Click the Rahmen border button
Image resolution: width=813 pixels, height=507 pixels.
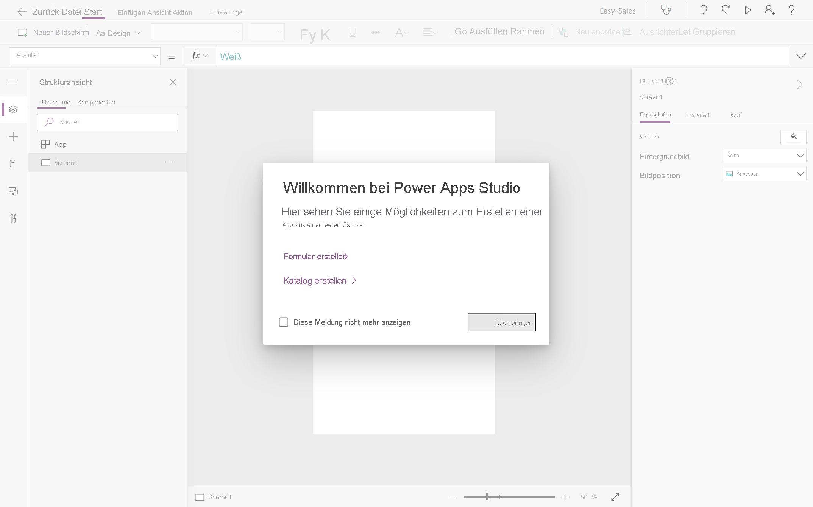point(527,31)
